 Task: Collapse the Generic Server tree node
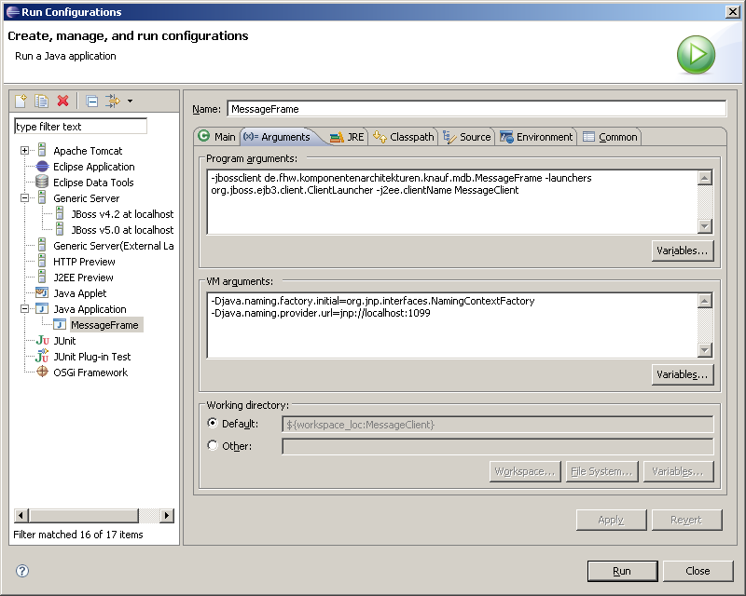25,197
